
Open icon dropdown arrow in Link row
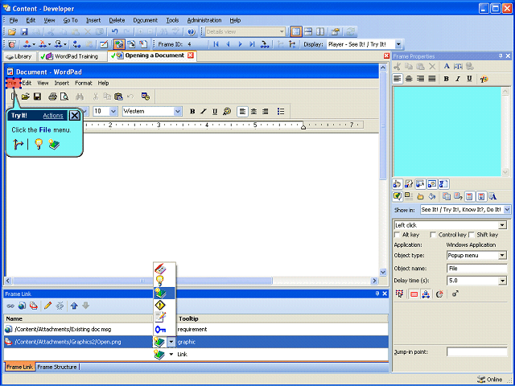pos(171,354)
